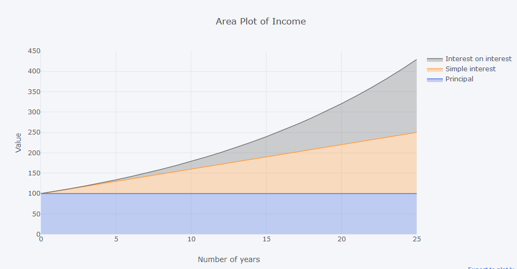This screenshot has width=517, height=269.
Task: Select the 'Value' y-axis title
Action: (x=18, y=142)
